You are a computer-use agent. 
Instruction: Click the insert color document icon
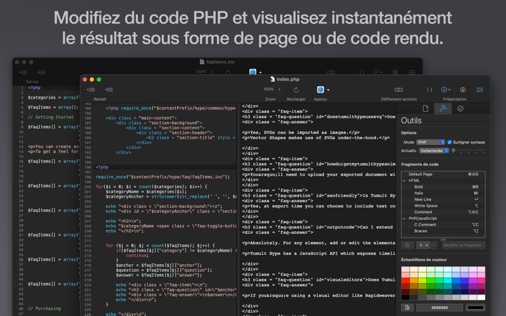(x=407, y=307)
